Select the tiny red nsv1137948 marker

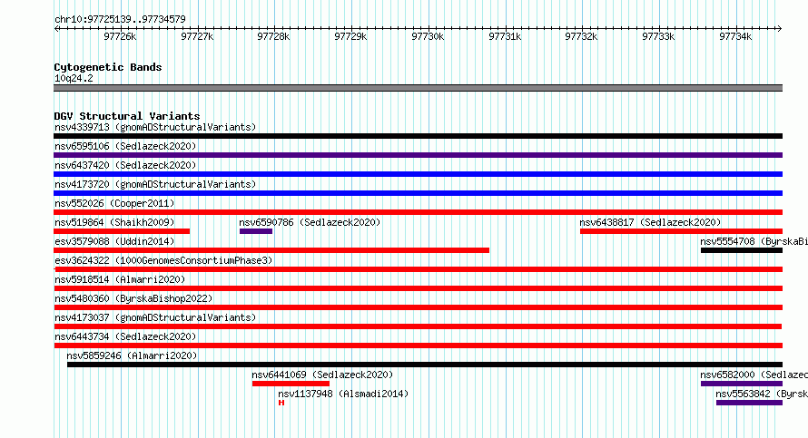281,403
